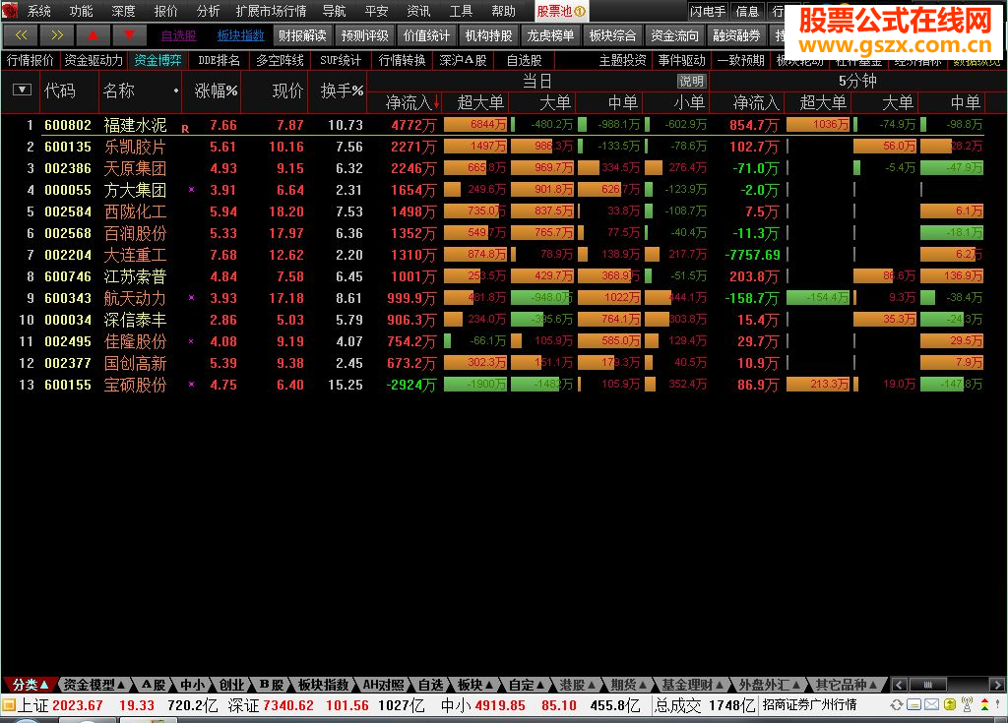Open the 扩展市场行情 menu

pos(271,11)
